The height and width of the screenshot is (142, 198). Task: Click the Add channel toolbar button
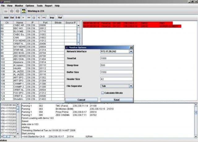pyautogui.click(x=6, y=18)
